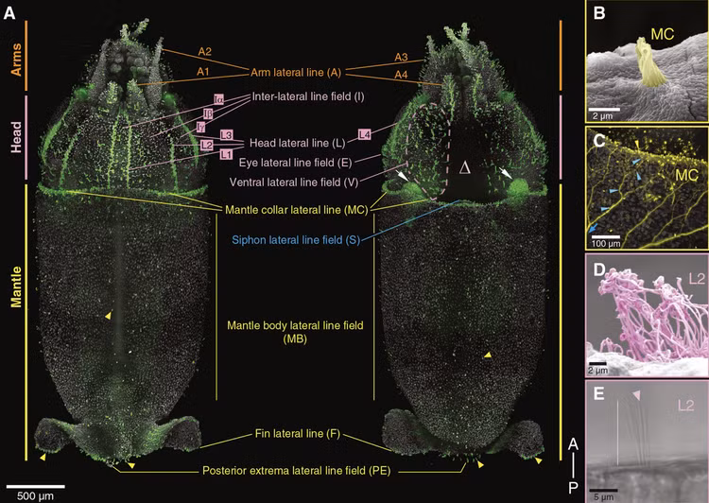Select 'Eye lateral line field (E)' label
The height and width of the screenshot is (503, 709).
point(295,163)
